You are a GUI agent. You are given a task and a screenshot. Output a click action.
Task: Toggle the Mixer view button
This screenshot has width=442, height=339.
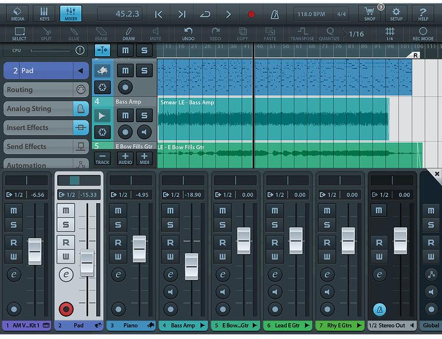(x=71, y=14)
